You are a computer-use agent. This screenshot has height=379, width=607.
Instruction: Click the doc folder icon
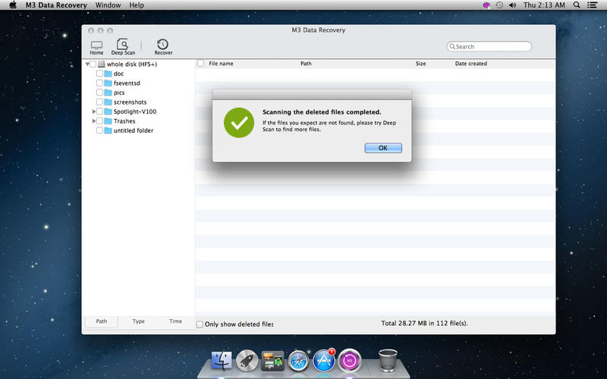coord(108,74)
